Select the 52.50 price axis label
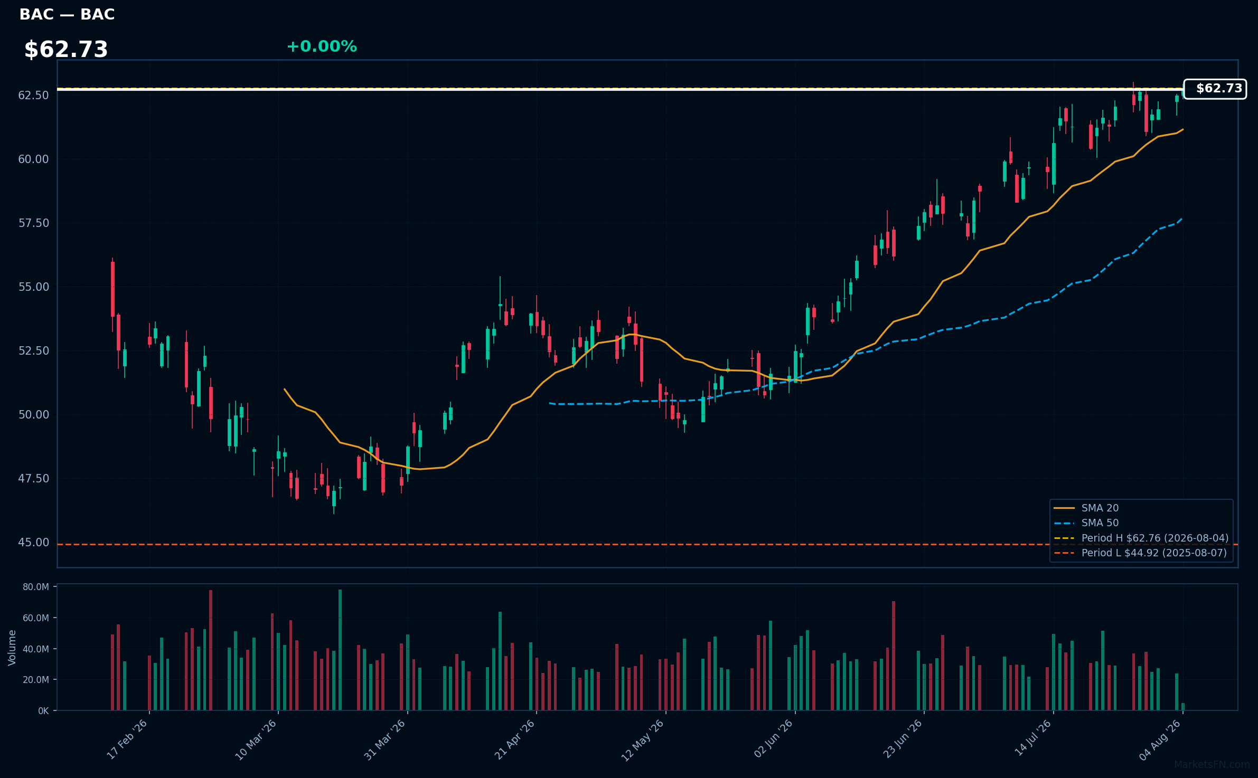 [x=33, y=351]
